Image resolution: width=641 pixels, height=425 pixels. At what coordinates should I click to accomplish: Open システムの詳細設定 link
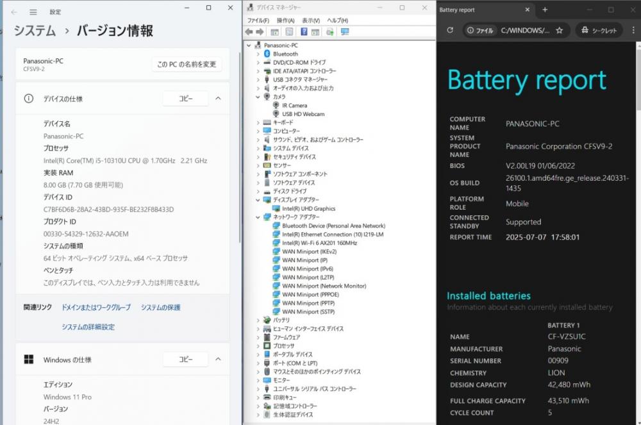[88, 327]
